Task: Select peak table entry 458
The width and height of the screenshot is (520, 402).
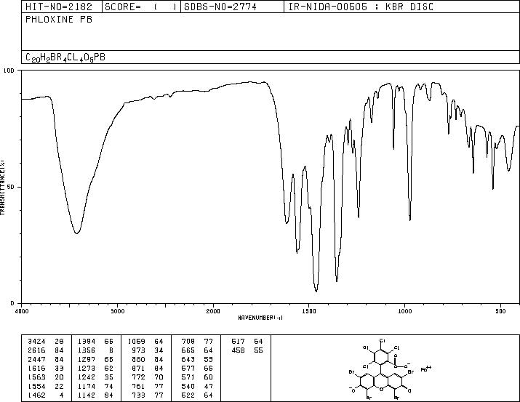Action: coord(247,350)
